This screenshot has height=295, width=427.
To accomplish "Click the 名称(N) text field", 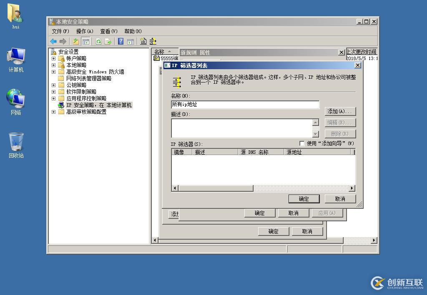I will [245, 105].
